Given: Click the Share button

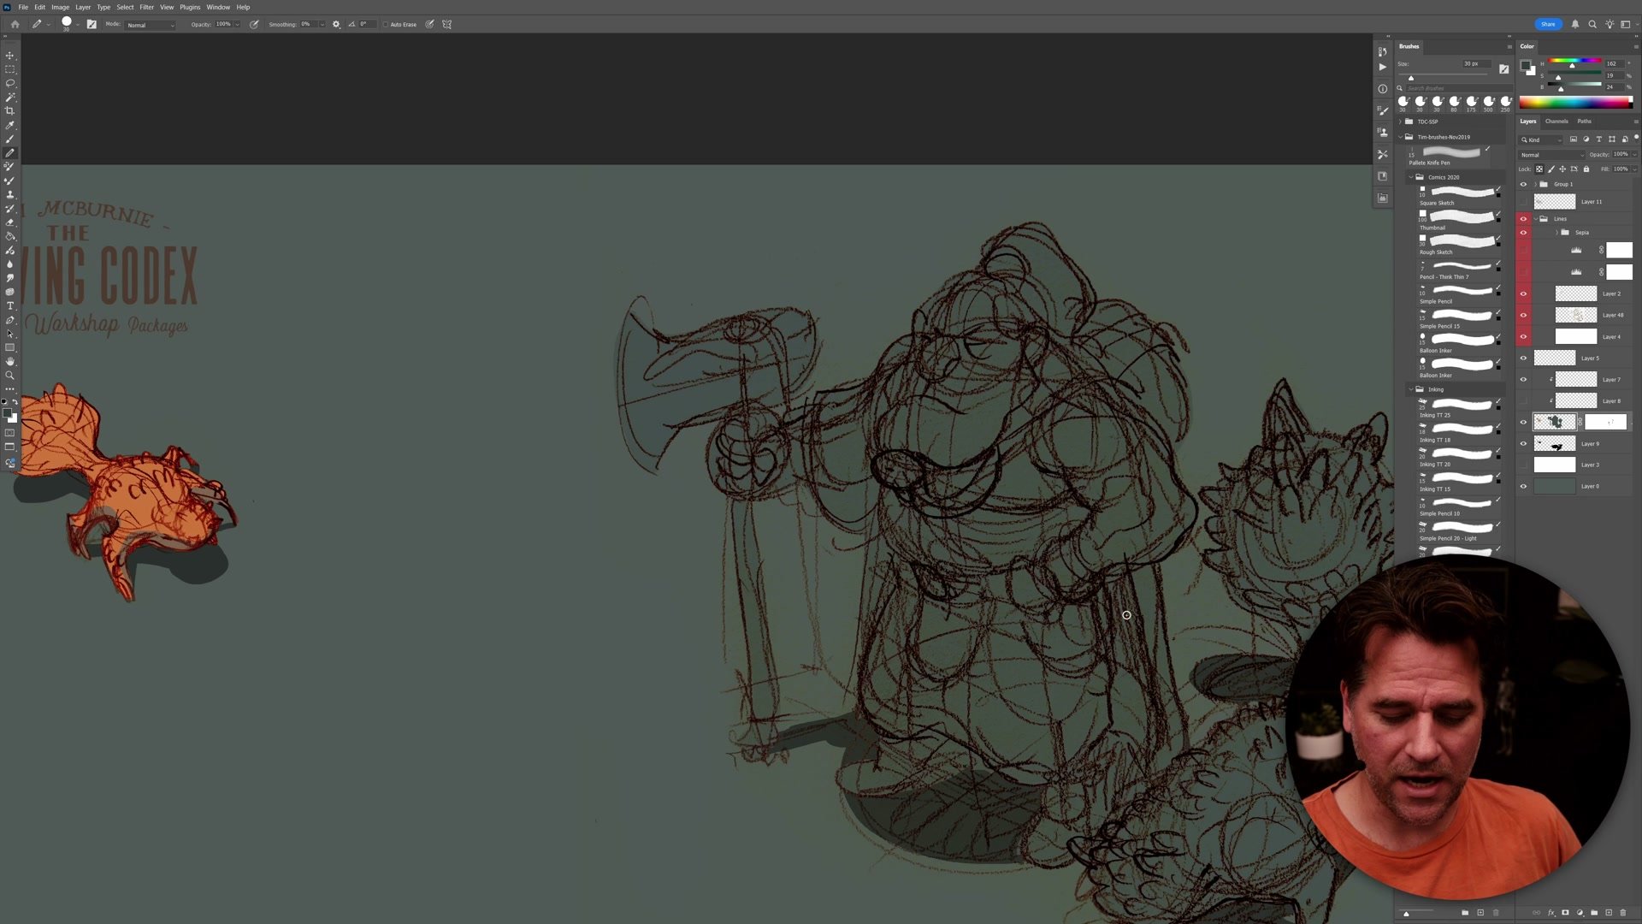Looking at the screenshot, I should 1548,24.
